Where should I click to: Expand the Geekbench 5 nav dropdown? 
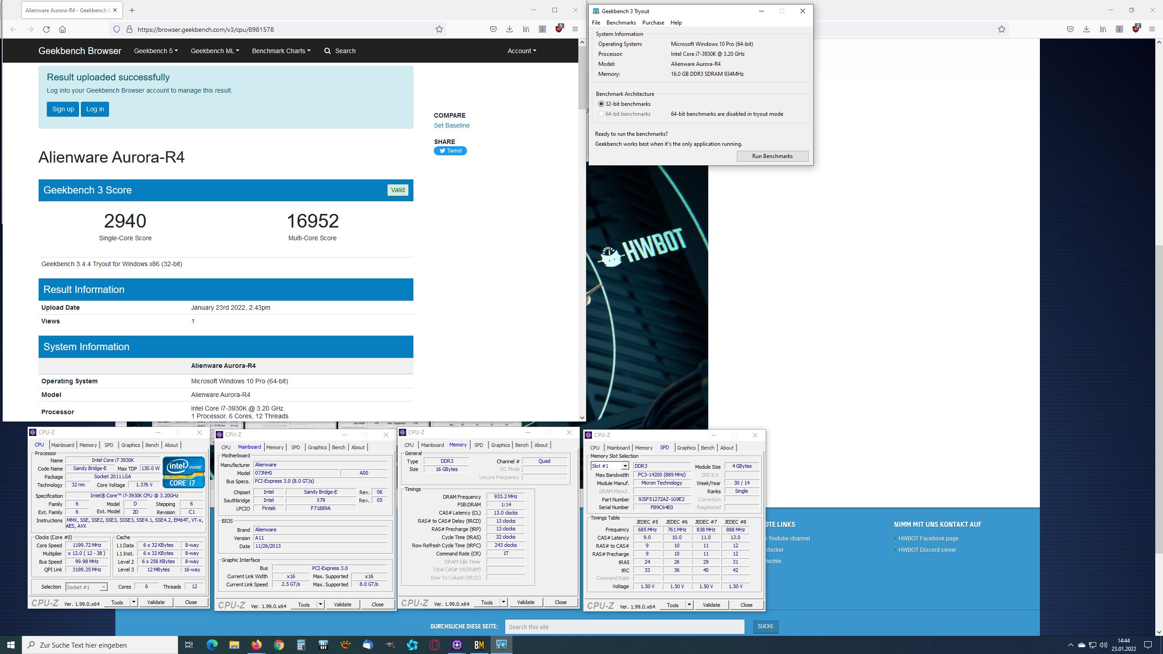pyautogui.click(x=156, y=51)
